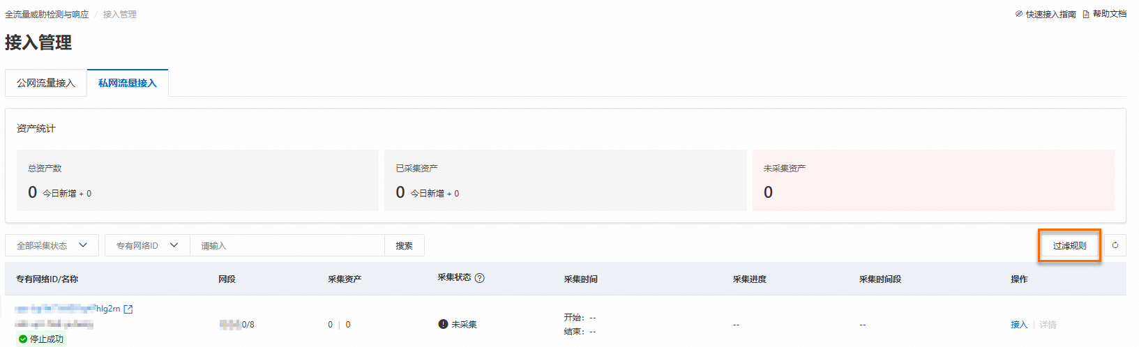
Task: Click the 未采集资产 statistics card
Action: 933,180
